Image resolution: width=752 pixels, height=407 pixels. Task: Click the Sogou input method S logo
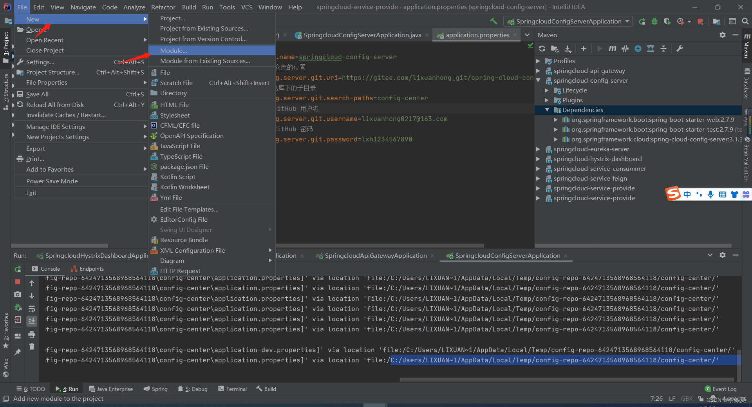[673, 194]
